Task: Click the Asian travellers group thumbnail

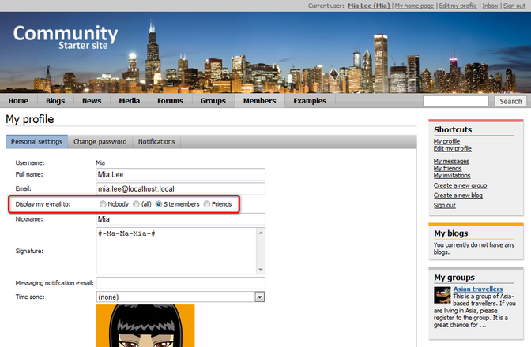Action: point(442,295)
